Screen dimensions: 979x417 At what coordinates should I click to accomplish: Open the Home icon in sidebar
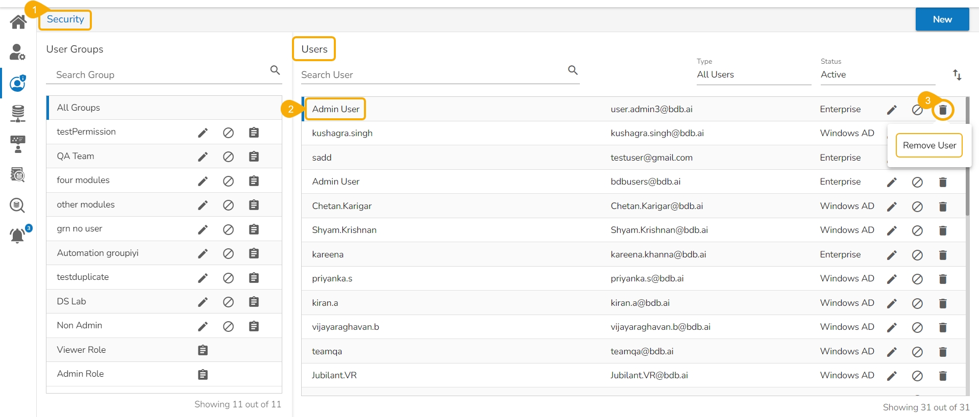18,22
